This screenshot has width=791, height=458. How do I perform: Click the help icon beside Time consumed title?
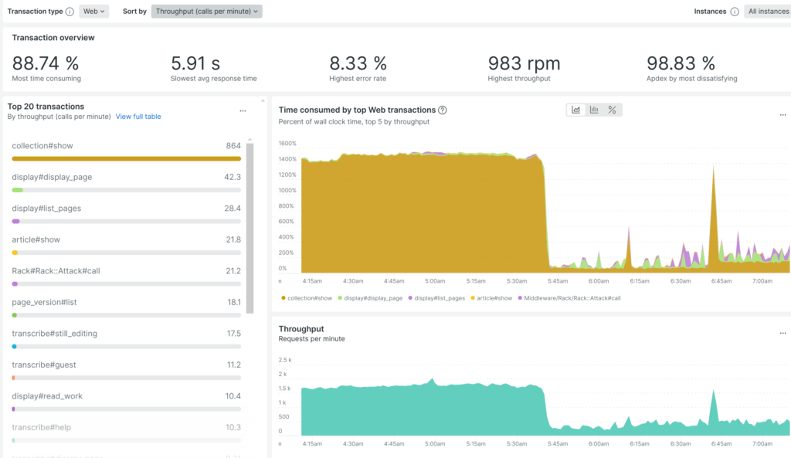pyautogui.click(x=443, y=110)
